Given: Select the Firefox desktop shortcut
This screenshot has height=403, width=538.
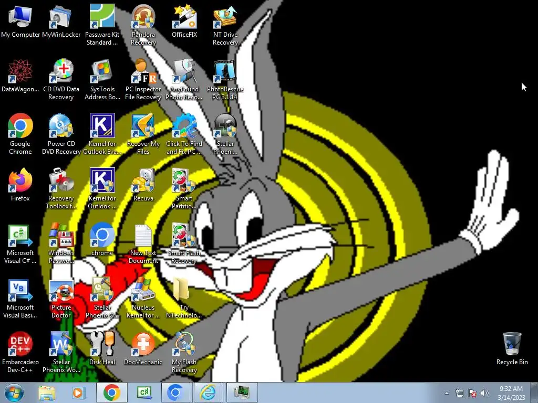Looking at the screenshot, I should (x=20, y=185).
